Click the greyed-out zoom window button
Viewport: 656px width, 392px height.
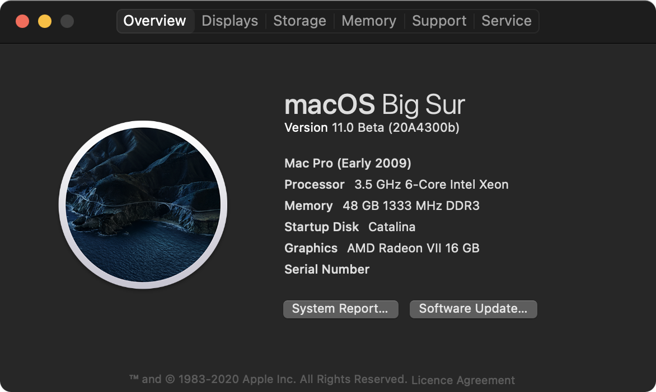pos(67,22)
